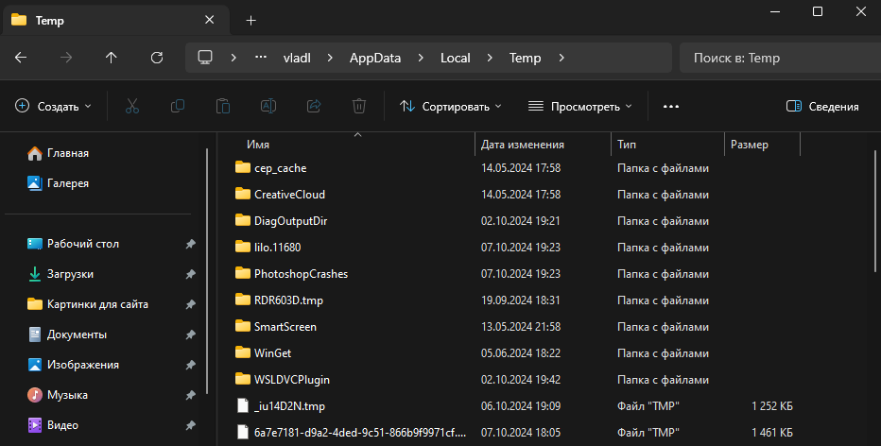This screenshot has width=881, height=446.
Task: Open Главная in the sidebar
Action: [x=58, y=153]
